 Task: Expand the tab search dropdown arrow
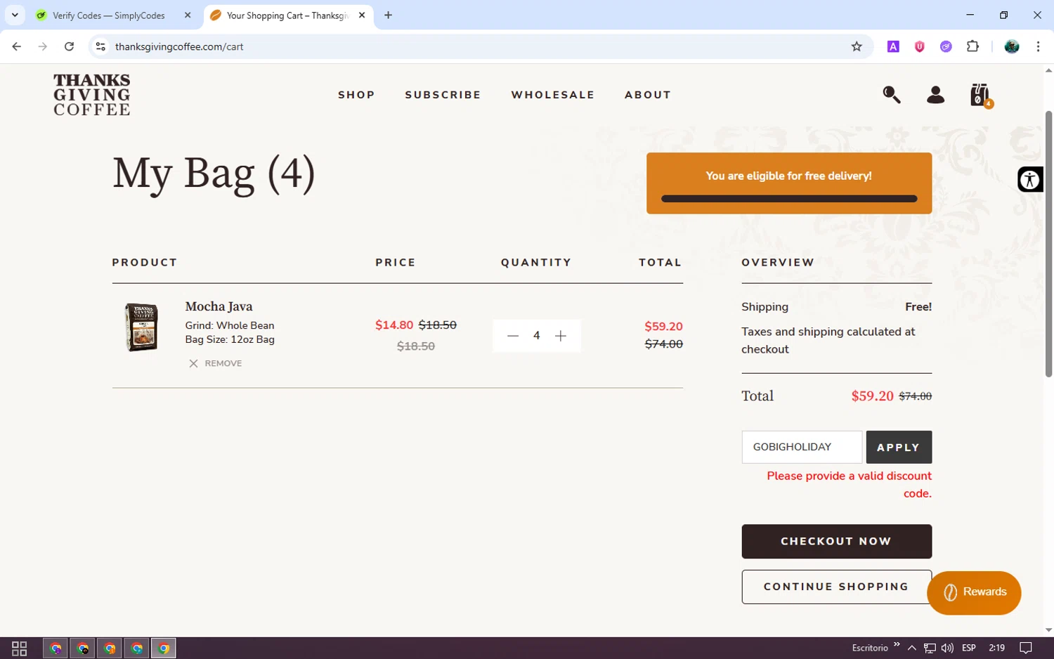pyautogui.click(x=15, y=15)
